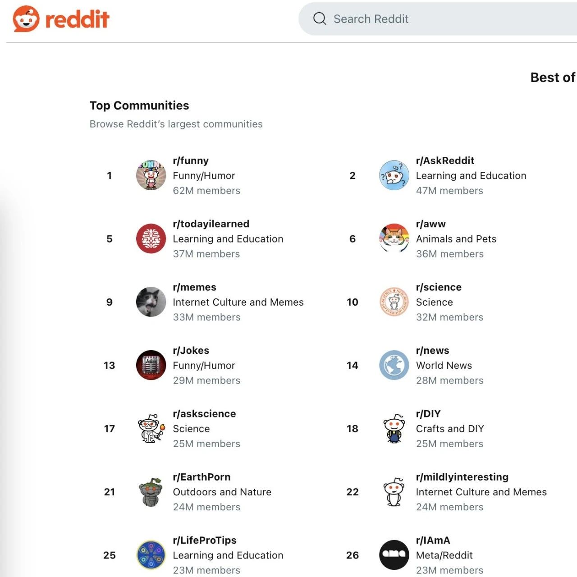Image resolution: width=577 pixels, height=577 pixels.
Task: Click "Animals and Pets" category text
Action: tap(456, 239)
